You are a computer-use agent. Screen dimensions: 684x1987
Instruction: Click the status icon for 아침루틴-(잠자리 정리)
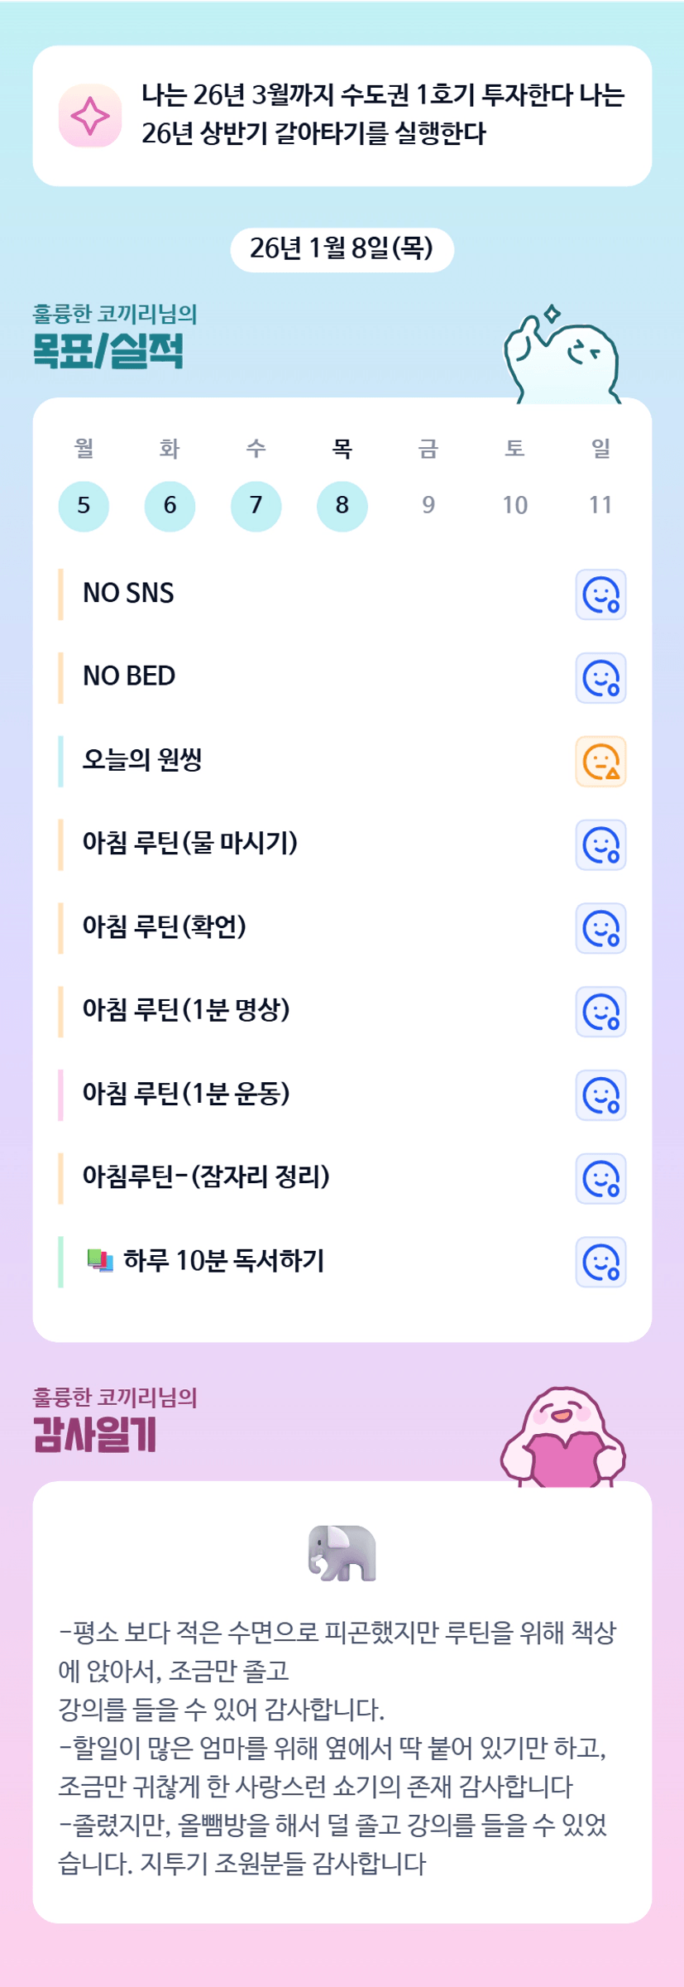pos(600,1179)
